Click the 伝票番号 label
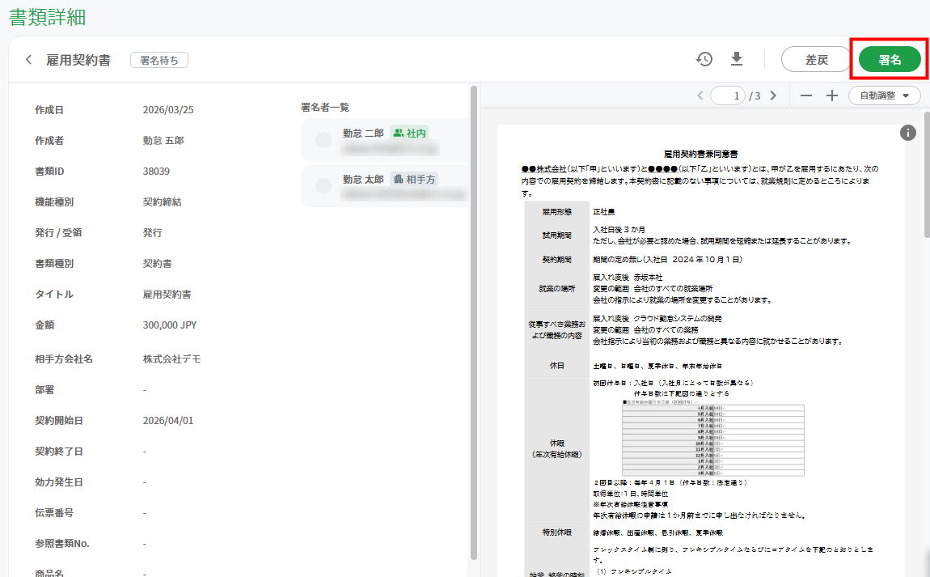The height and width of the screenshot is (577, 930). pyautogui.click(x=54, y=513)
